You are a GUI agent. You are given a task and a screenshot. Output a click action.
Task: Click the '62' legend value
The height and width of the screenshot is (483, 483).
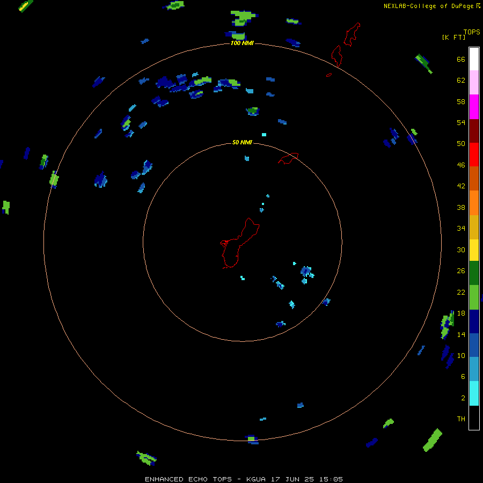[x=461, y=80]
